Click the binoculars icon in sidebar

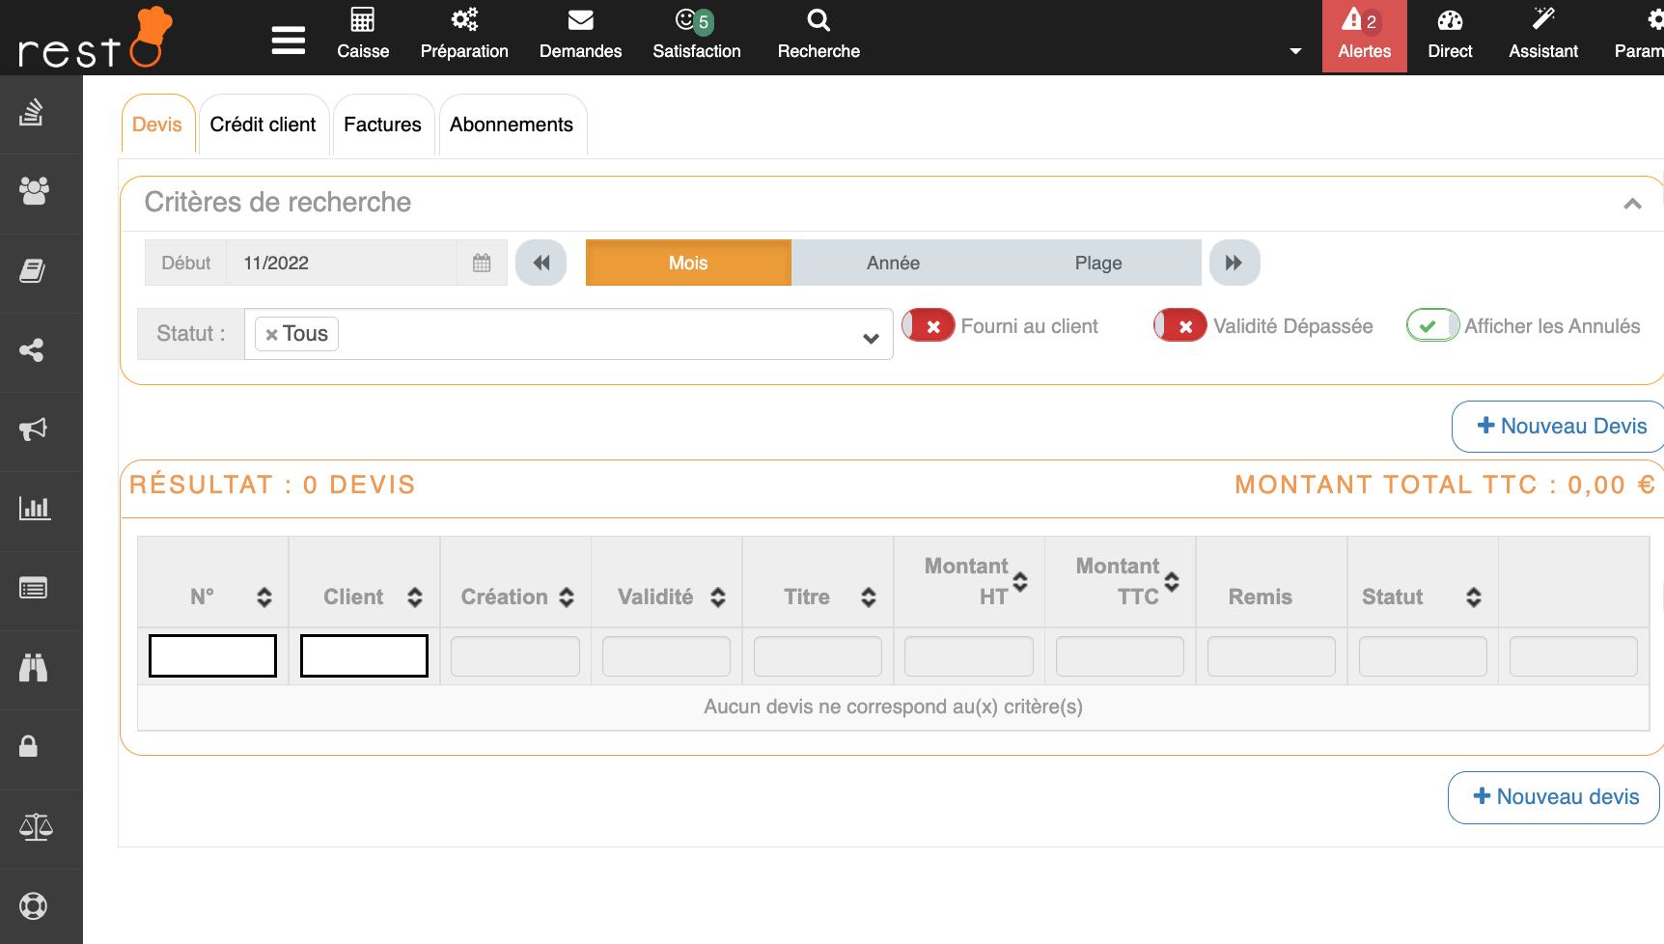[x=34, y=667]
